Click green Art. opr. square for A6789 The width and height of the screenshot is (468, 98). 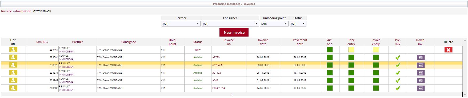(330, 57)
